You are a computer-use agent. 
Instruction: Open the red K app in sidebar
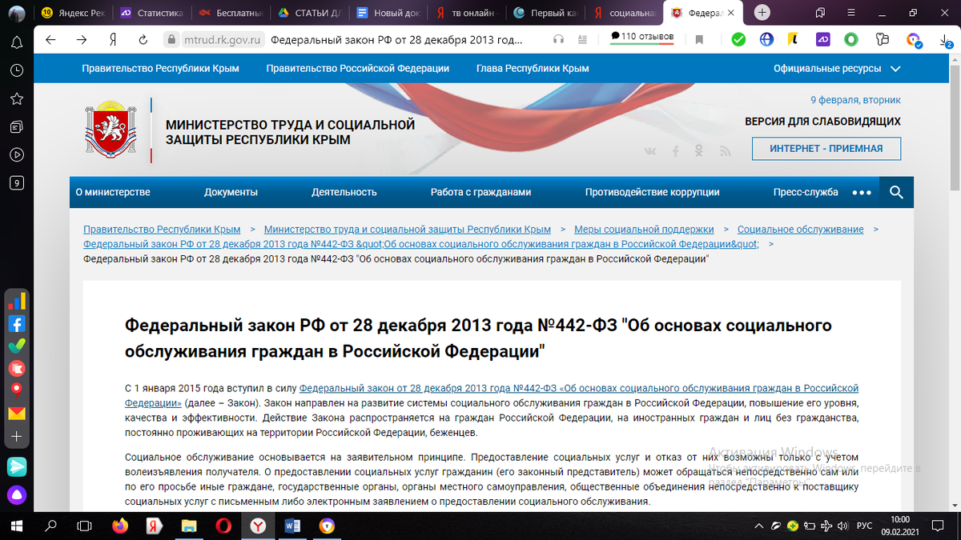pyautogui.click(x=17, y=369)
